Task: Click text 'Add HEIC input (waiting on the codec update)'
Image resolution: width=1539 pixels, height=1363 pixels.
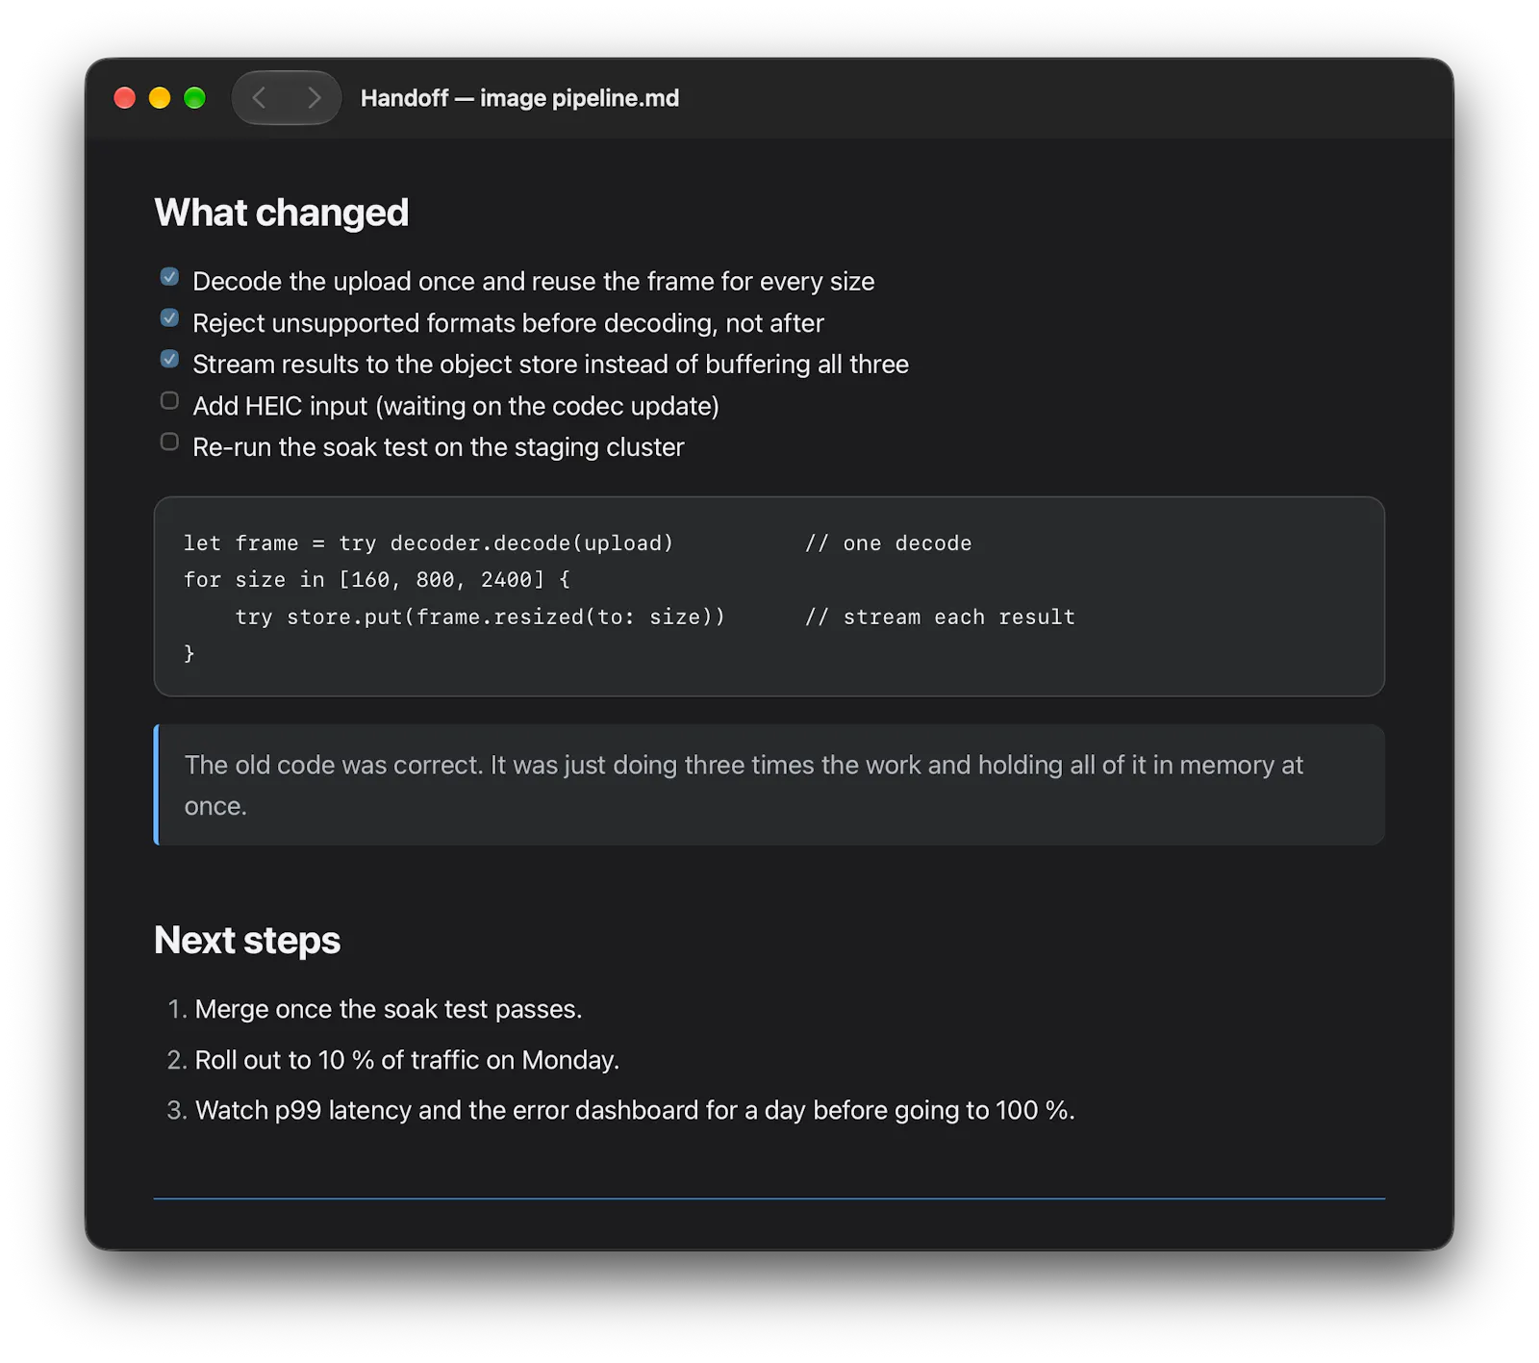Action: pos(456,406)
